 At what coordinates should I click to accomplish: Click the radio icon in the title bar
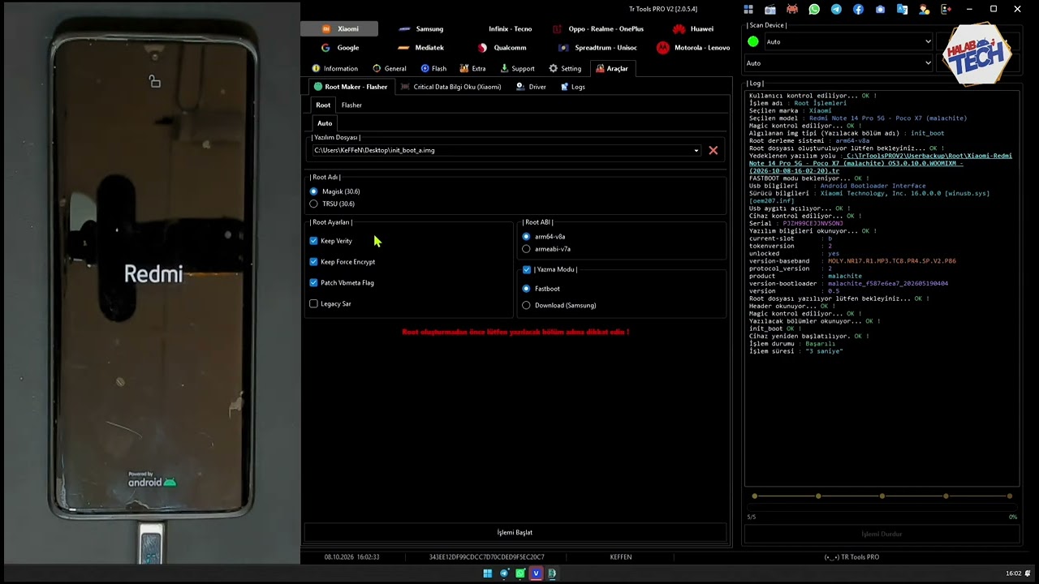pyautogui.click(x=770, y=9)
